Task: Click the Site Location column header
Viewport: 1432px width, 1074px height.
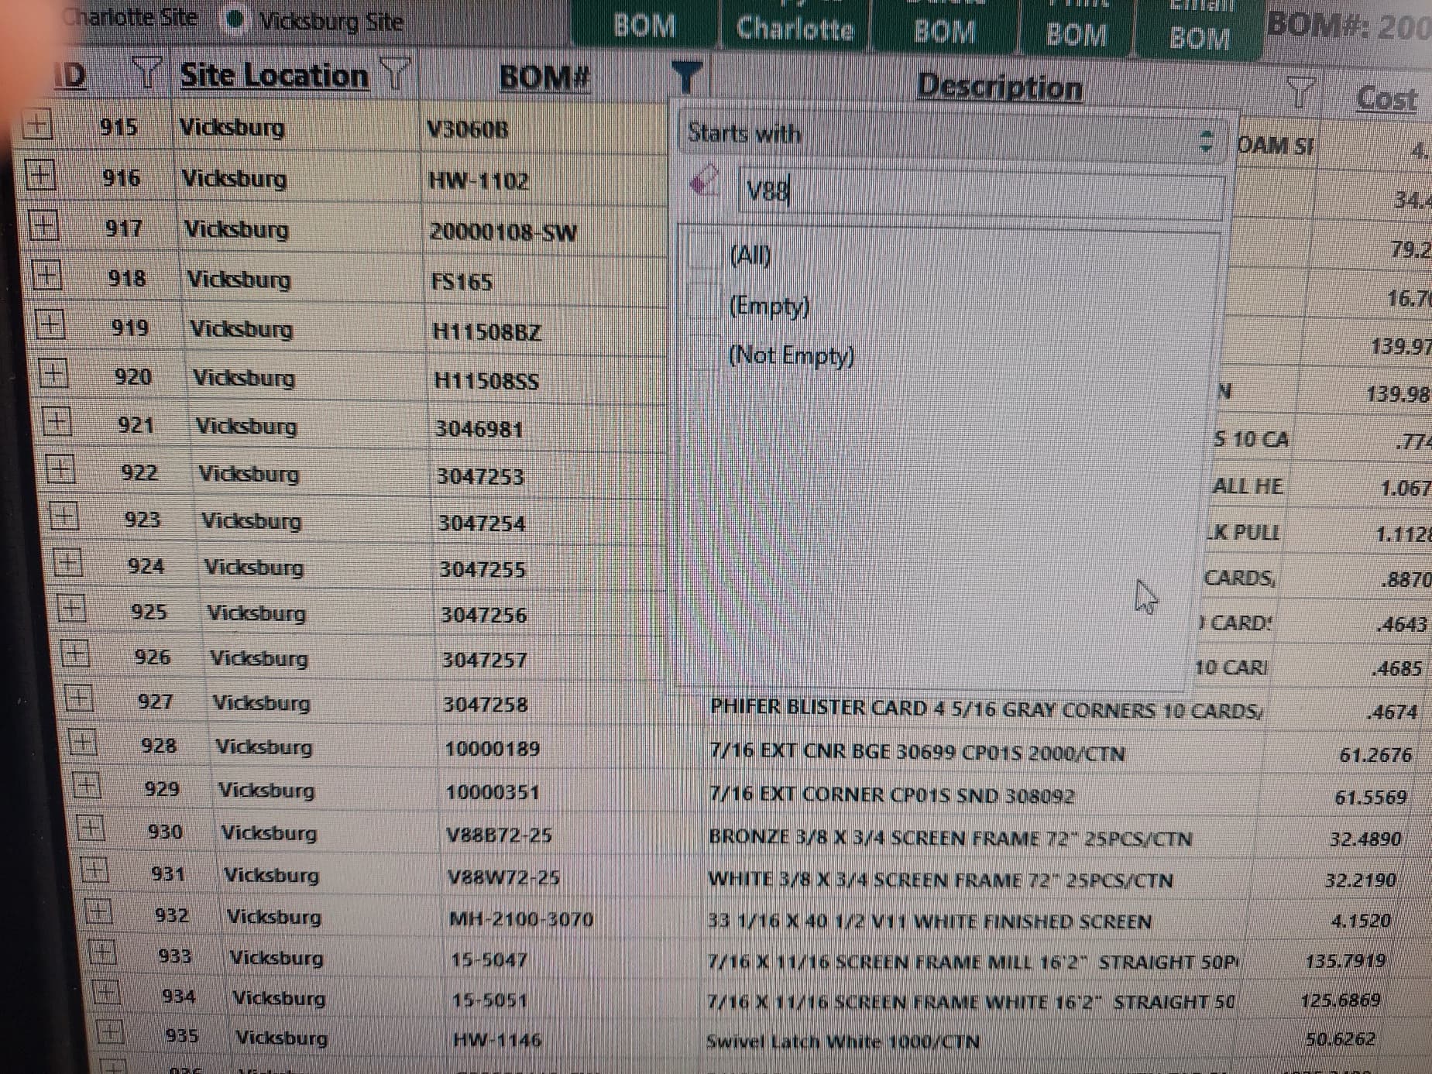Action: click(x=273, y=76)
